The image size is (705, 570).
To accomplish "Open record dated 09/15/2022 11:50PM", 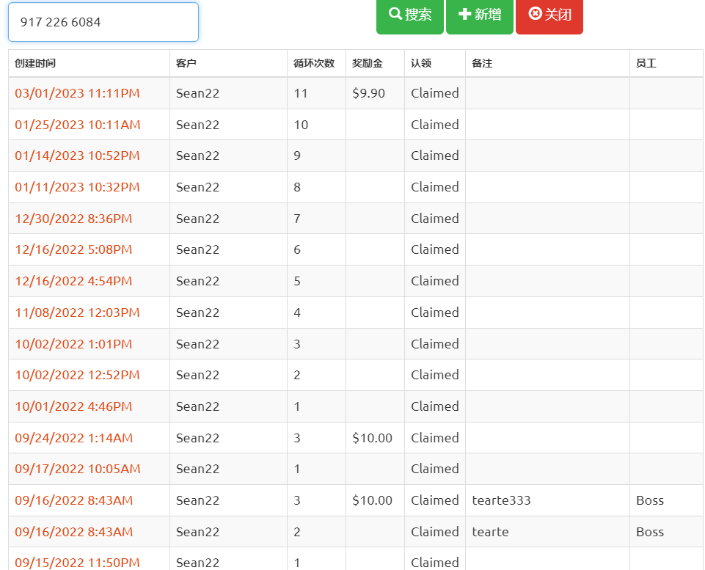I will (77, 563).
